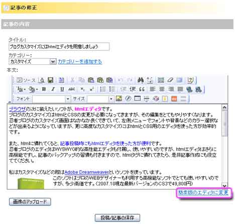Click the cube icon in third toolbar row
Image resolution: width=235 pixels, height=224 pixels.
coord(156,98)
